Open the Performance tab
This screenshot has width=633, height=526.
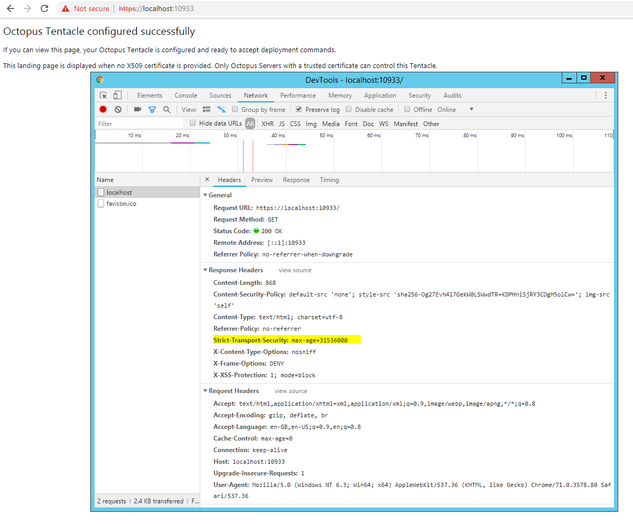[x=298, y=95]
